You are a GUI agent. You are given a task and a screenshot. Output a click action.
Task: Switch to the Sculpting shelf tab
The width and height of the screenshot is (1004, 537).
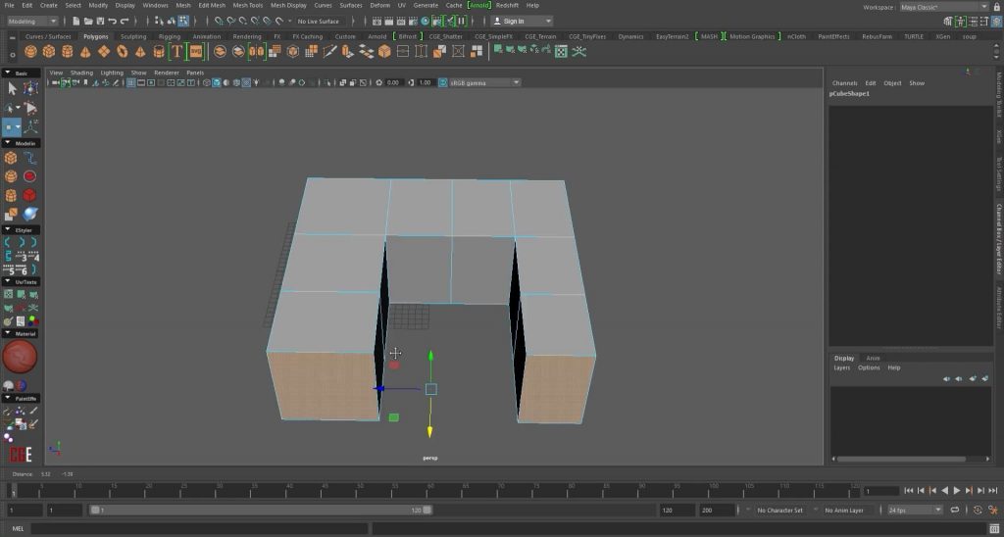(x=133, y=36)
